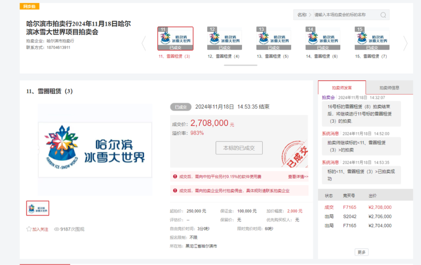421x265 pixels.
Task: Click the 本标的已成交 button
Action: click(x=239, y=148)
